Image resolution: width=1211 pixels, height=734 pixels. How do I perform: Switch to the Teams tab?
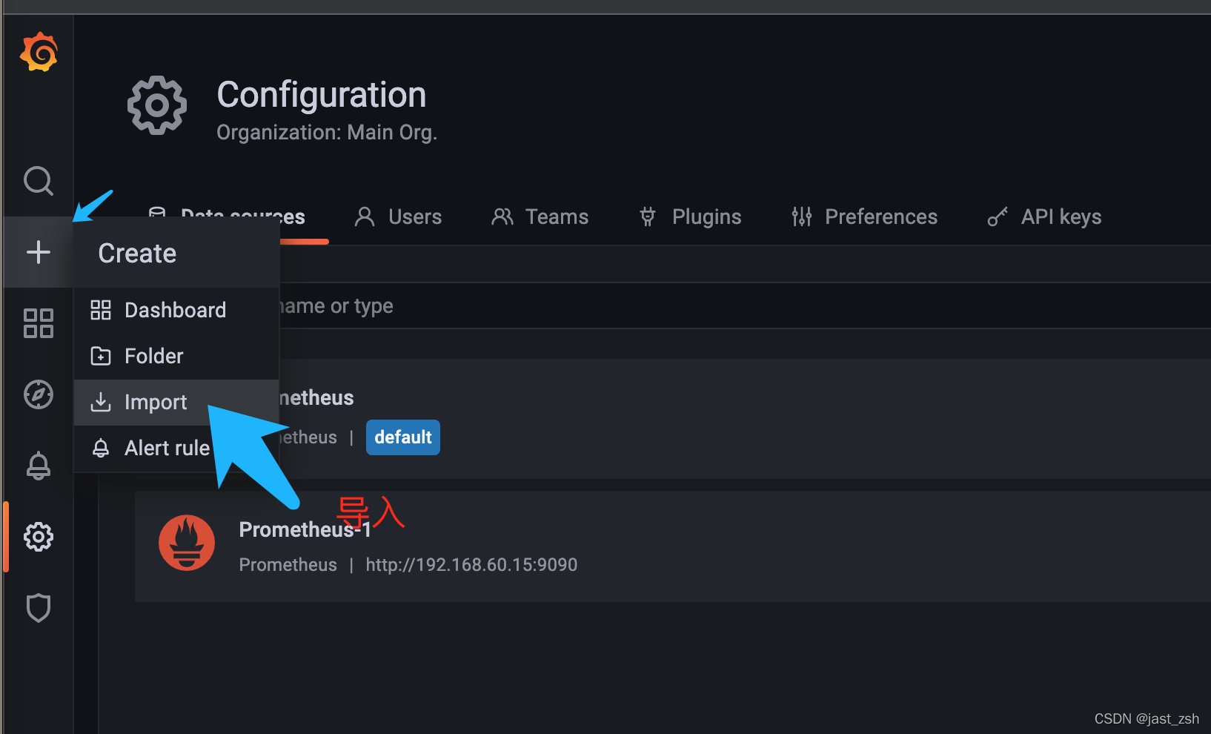click(540, 216)
